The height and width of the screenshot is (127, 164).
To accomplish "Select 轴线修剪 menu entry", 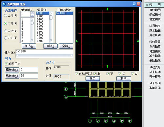I will [155, 42].
